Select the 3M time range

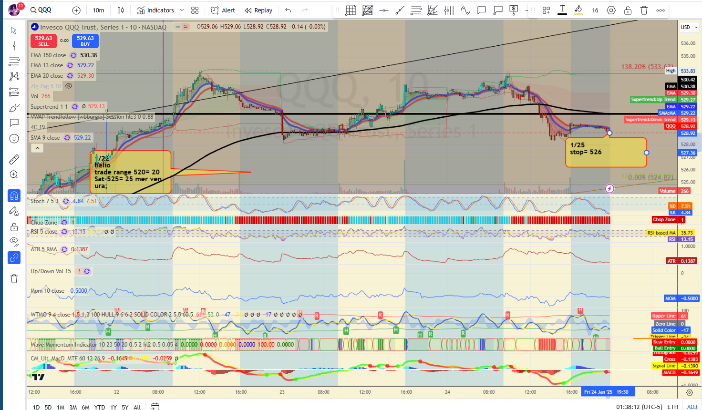[73, 407]
